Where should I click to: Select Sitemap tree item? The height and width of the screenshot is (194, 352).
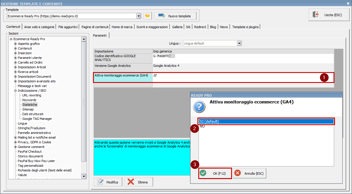point(28,109)
